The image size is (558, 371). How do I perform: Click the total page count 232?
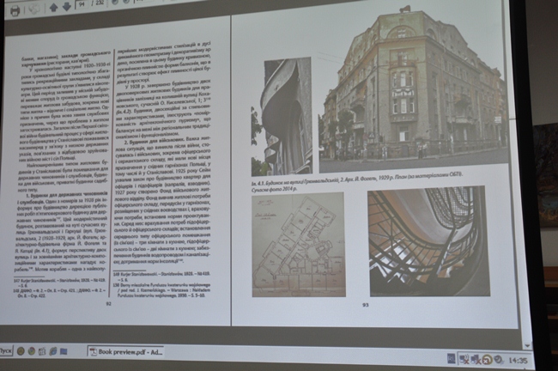99,3
